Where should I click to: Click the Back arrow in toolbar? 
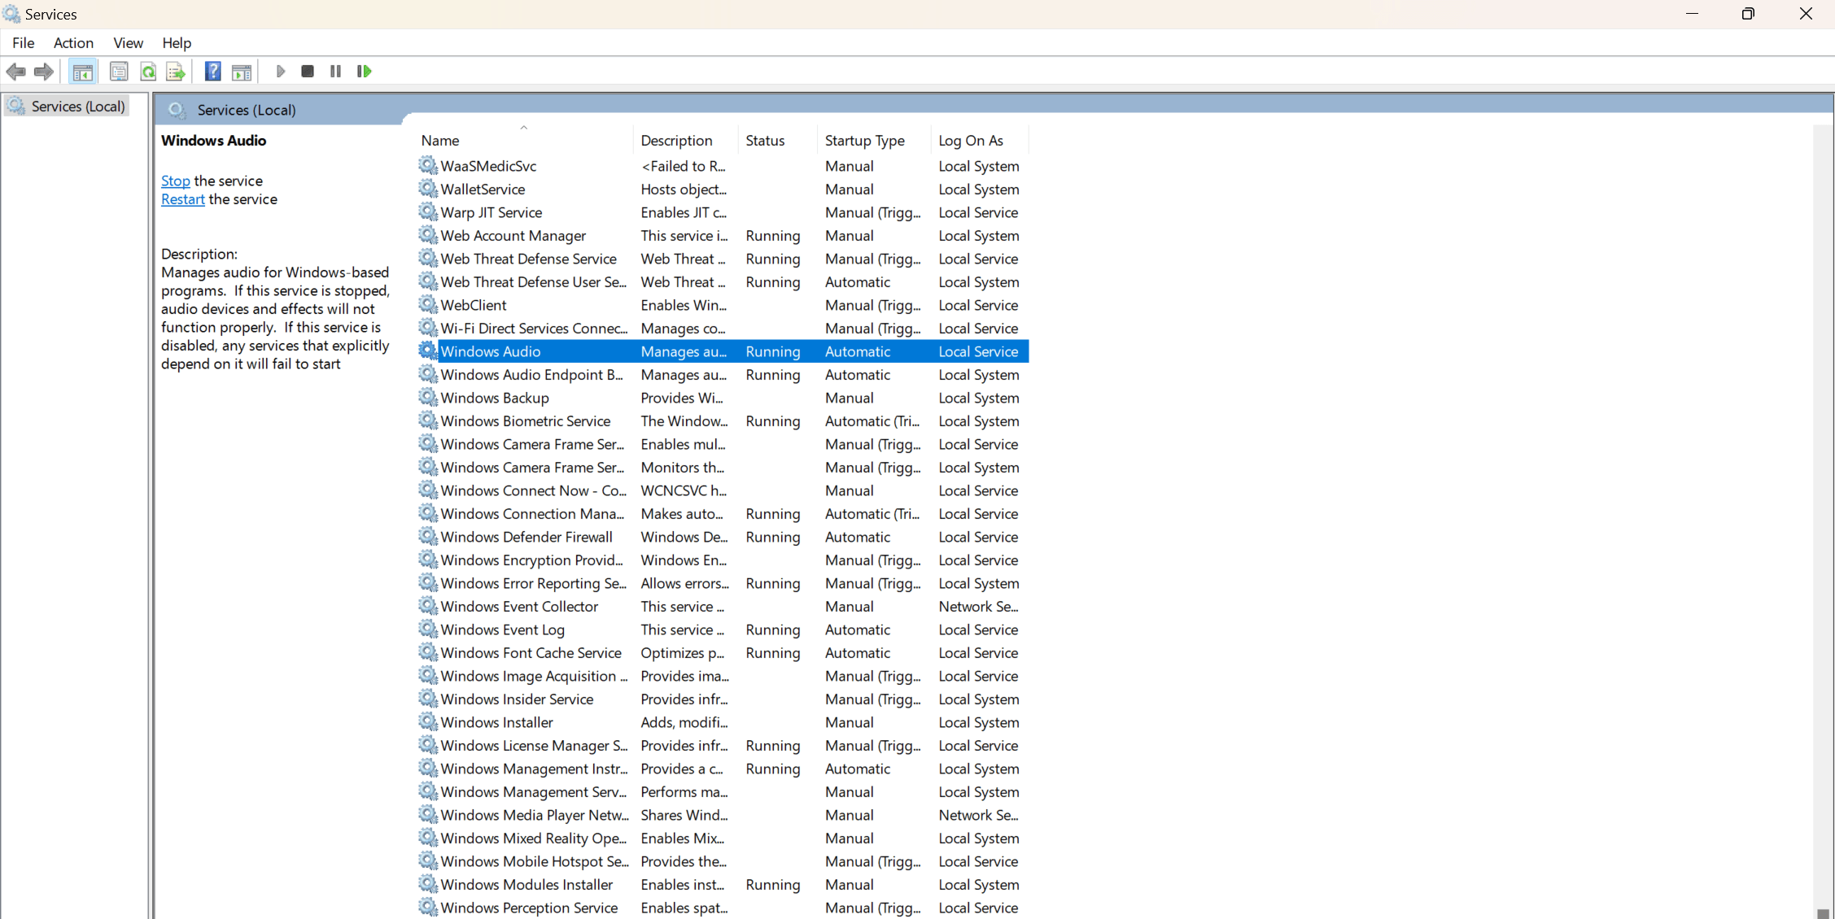15,72
